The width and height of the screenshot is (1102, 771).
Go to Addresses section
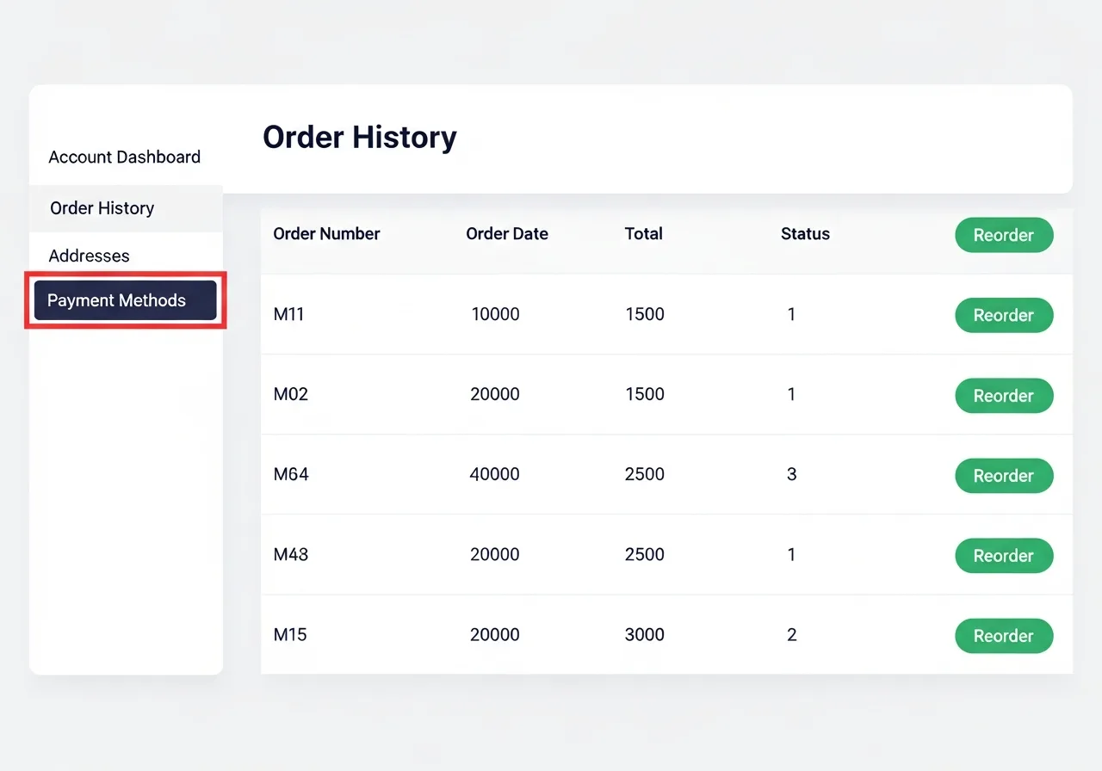coord(89,256)
